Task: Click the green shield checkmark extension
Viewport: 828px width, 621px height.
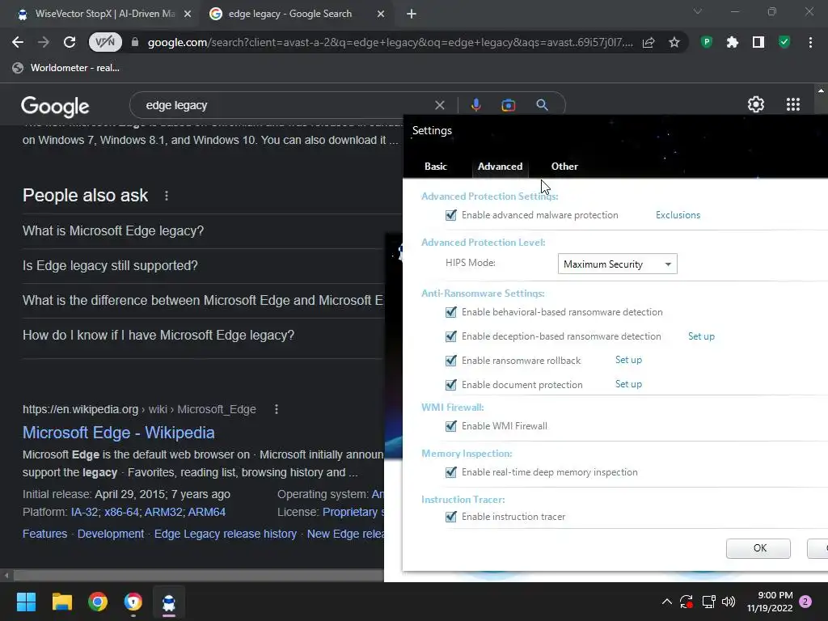Action: [x=784, y=42]
